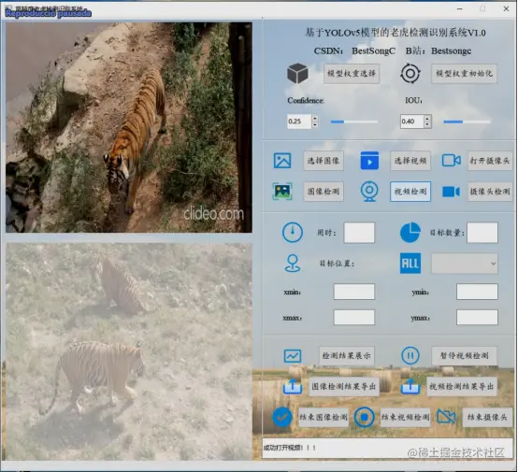Show results with 检测结果展示 button
Image resolution: width=518 pixels, height=472 pixels.
pyautogui.click(x=346, y=356)
